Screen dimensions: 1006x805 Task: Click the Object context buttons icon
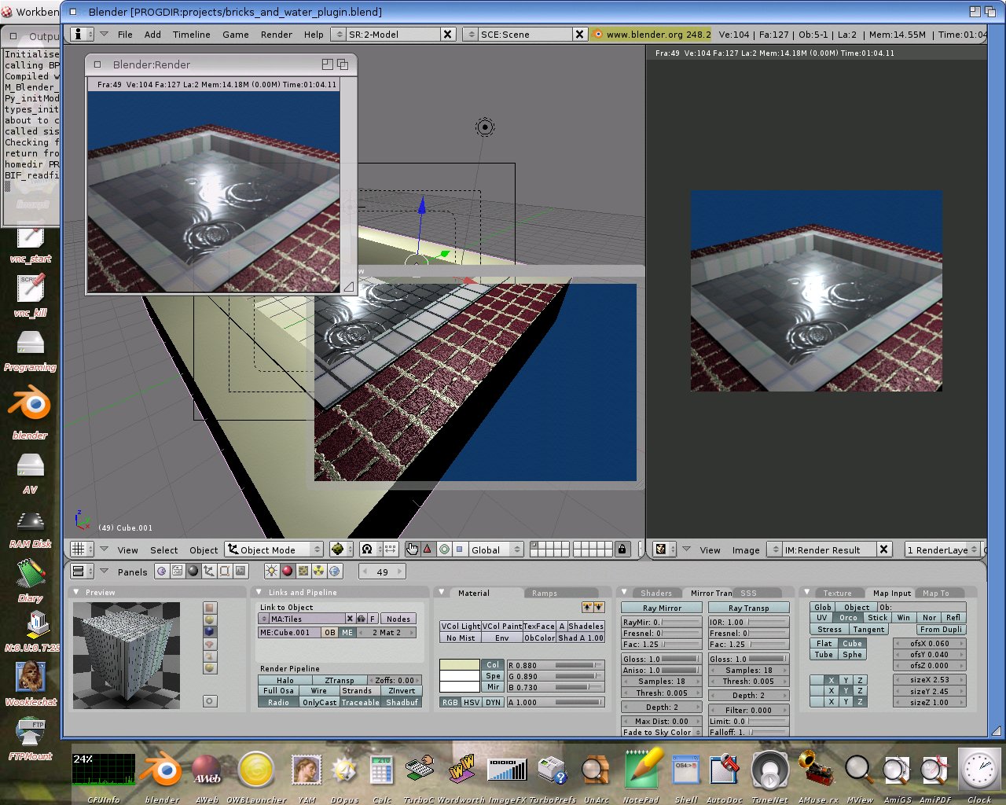[209, 572]
